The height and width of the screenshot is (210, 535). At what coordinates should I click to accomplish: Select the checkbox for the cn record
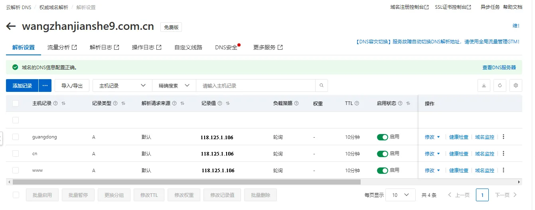[16, 154]
